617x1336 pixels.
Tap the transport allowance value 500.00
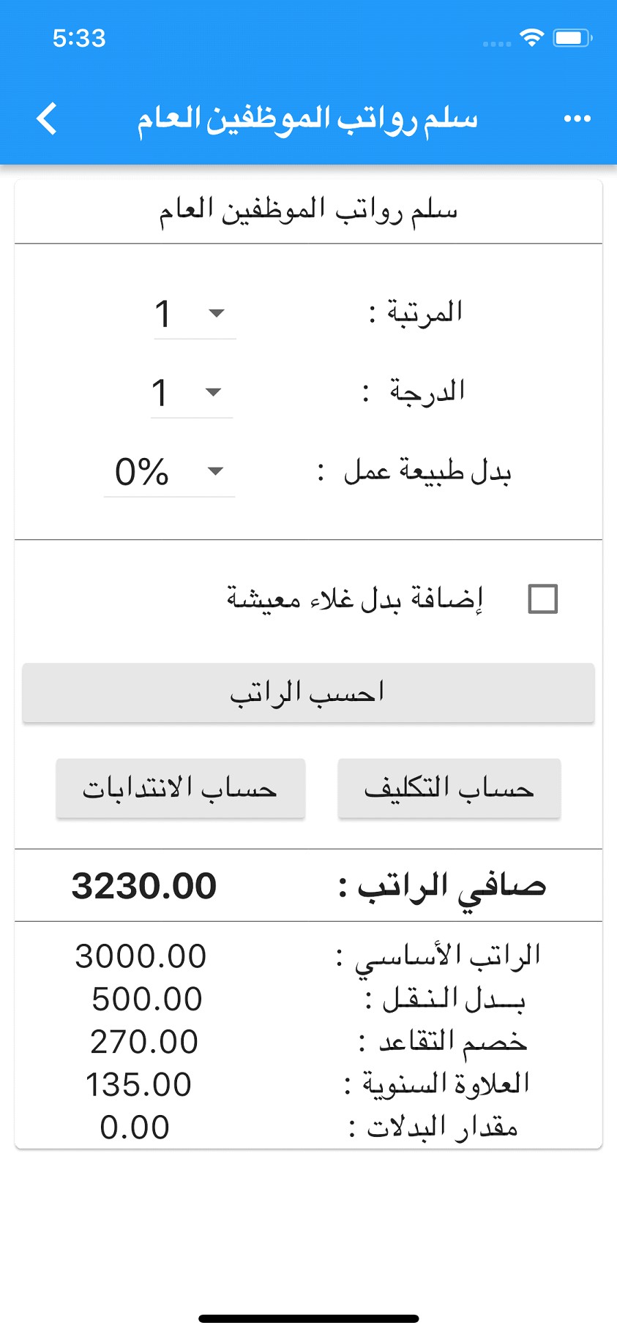146,999
